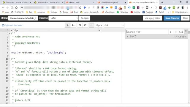The image size is (190, 107).
Task: Open the wordpress bookmarks folder
Action: pyautogui.click(x=39, y=12)
